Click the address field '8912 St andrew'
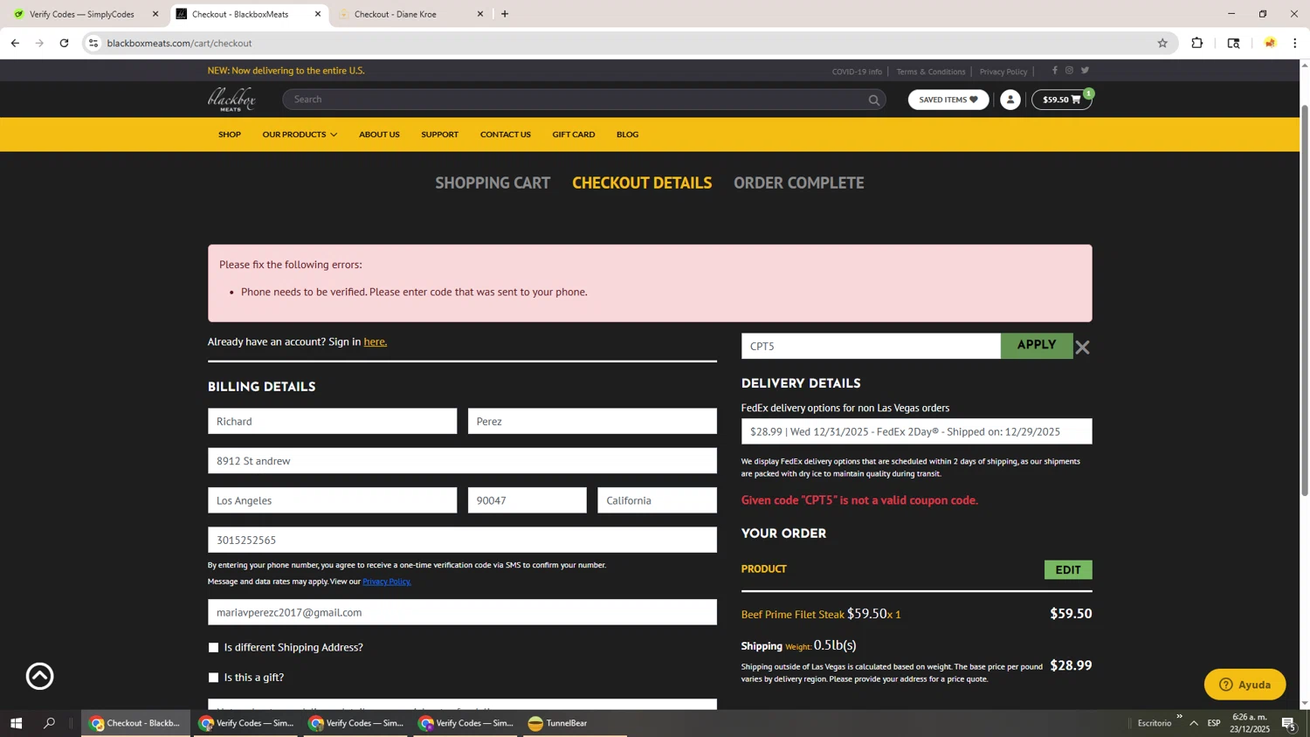1310x737 pixels. pyautogui.click(x=462, y=461)
